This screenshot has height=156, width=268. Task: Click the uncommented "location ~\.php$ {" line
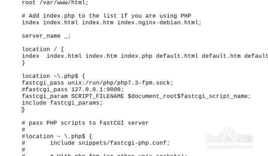click(x=55, y=76)
